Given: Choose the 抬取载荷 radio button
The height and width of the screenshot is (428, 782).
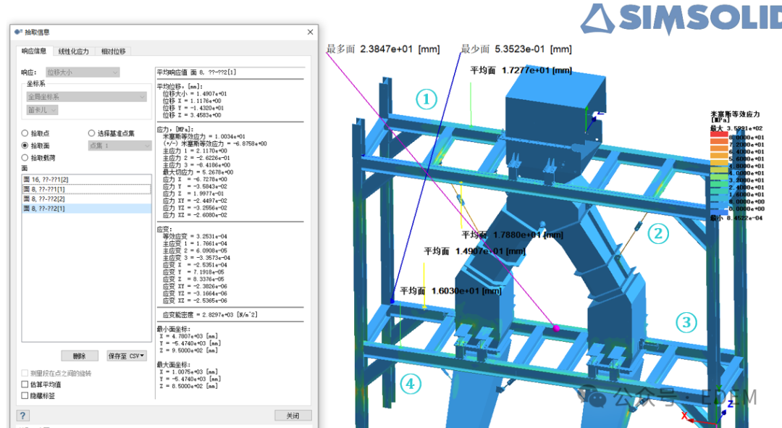Looking at the screenshot, I should pos(25,157).
